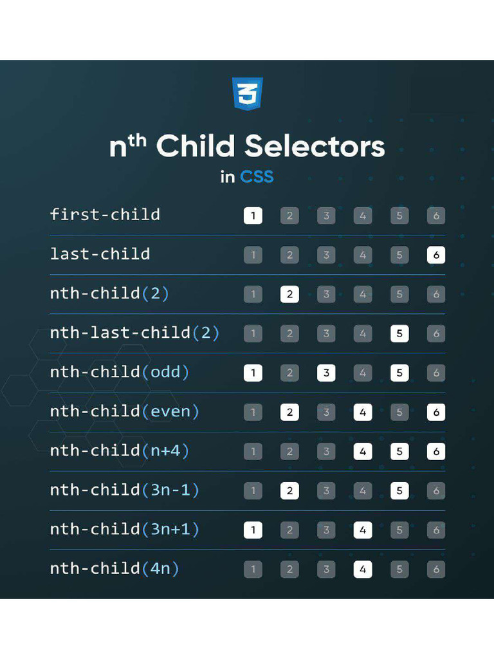Click highlighted box 6 in last-child row
Image resolution: width=494 pixels, height=659 pixels.
[436, 255]
